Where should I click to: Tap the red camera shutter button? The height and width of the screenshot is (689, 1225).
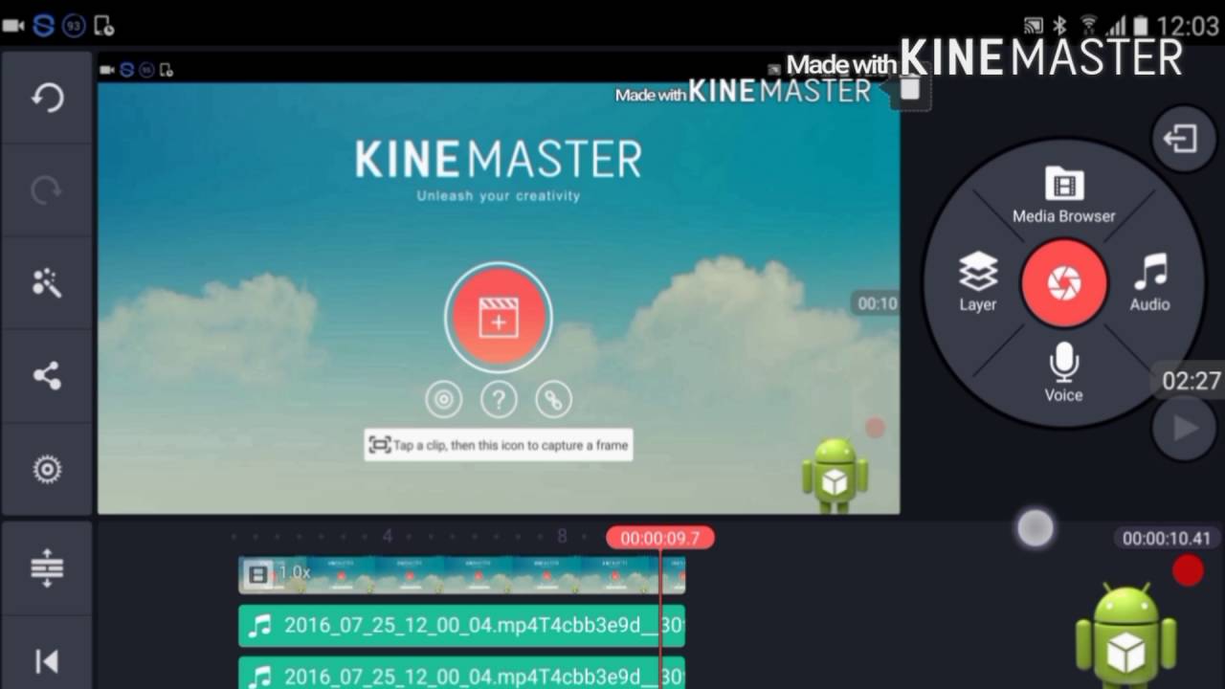pos(1064,282)
